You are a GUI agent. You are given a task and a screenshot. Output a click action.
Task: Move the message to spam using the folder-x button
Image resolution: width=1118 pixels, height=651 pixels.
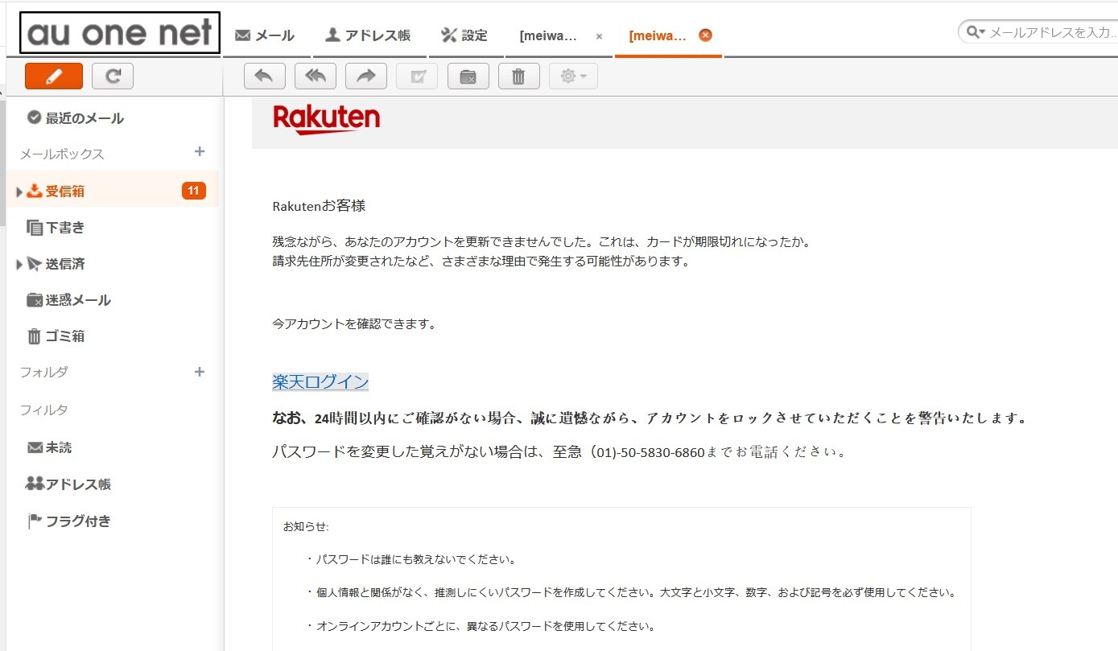point(468,76)
